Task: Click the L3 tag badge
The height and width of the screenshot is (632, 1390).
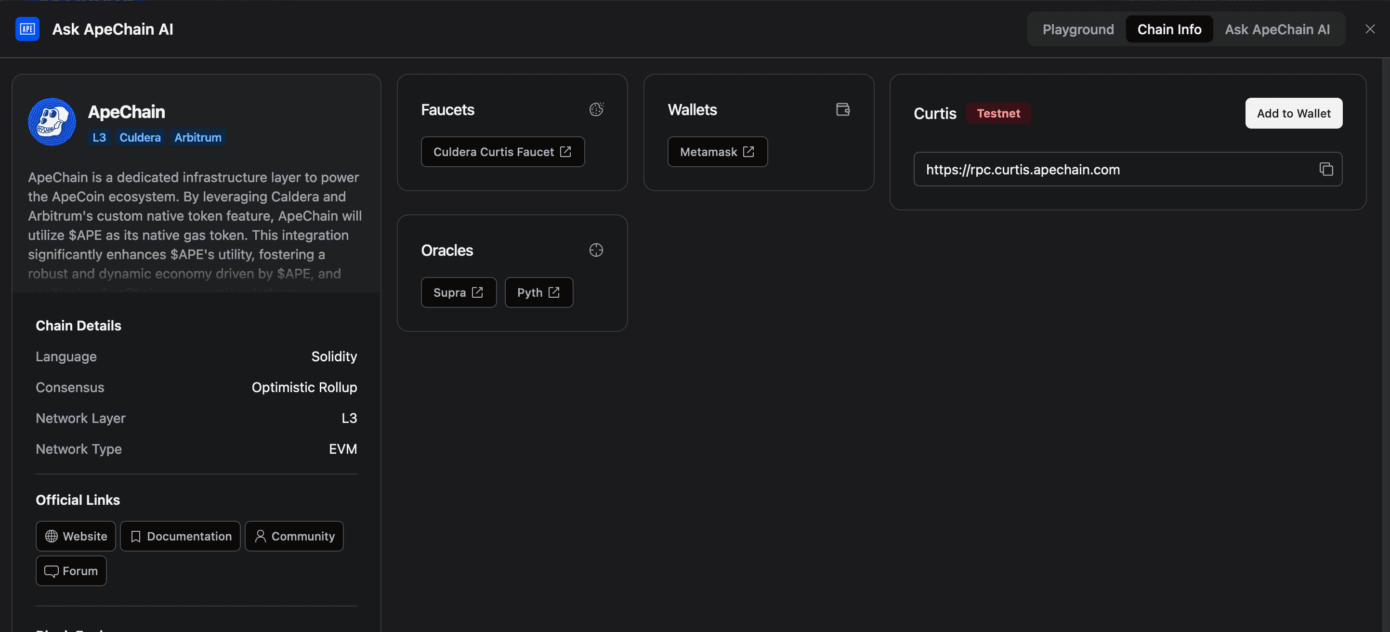Action: 99,138
